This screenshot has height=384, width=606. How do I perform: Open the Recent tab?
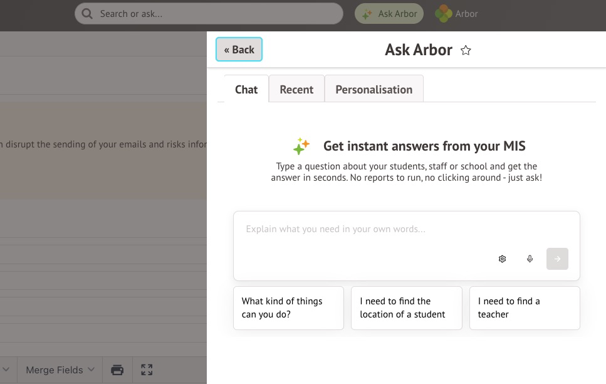pyautogui.click(x=296, y=89)
